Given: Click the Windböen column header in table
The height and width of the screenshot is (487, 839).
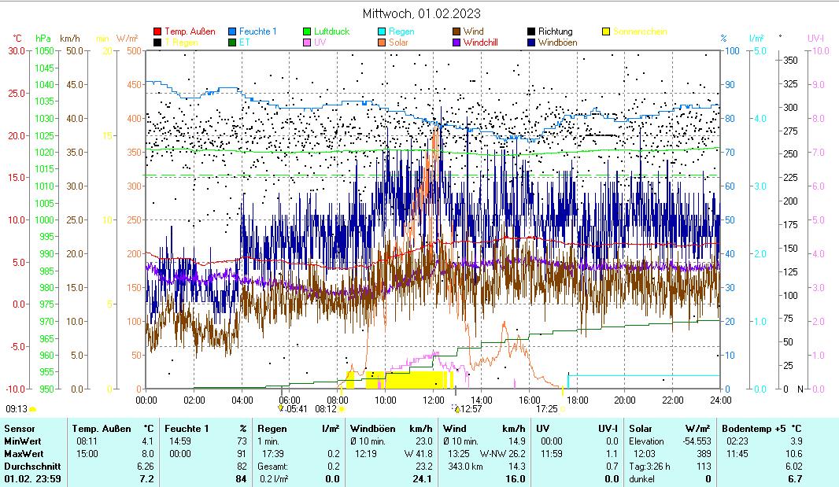Looking at the screenshot, I should click(x=373, y=429).
